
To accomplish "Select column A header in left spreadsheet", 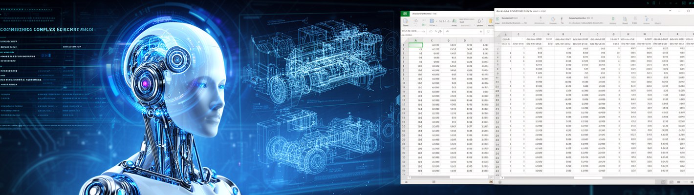I will tap(415, 40).
